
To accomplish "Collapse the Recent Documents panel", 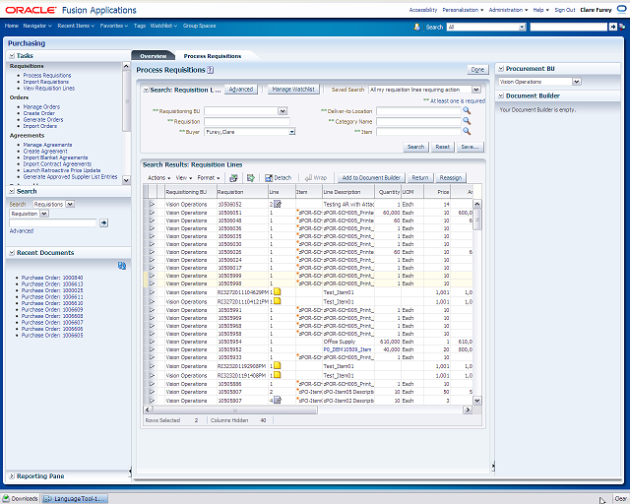I will (12, 253).
